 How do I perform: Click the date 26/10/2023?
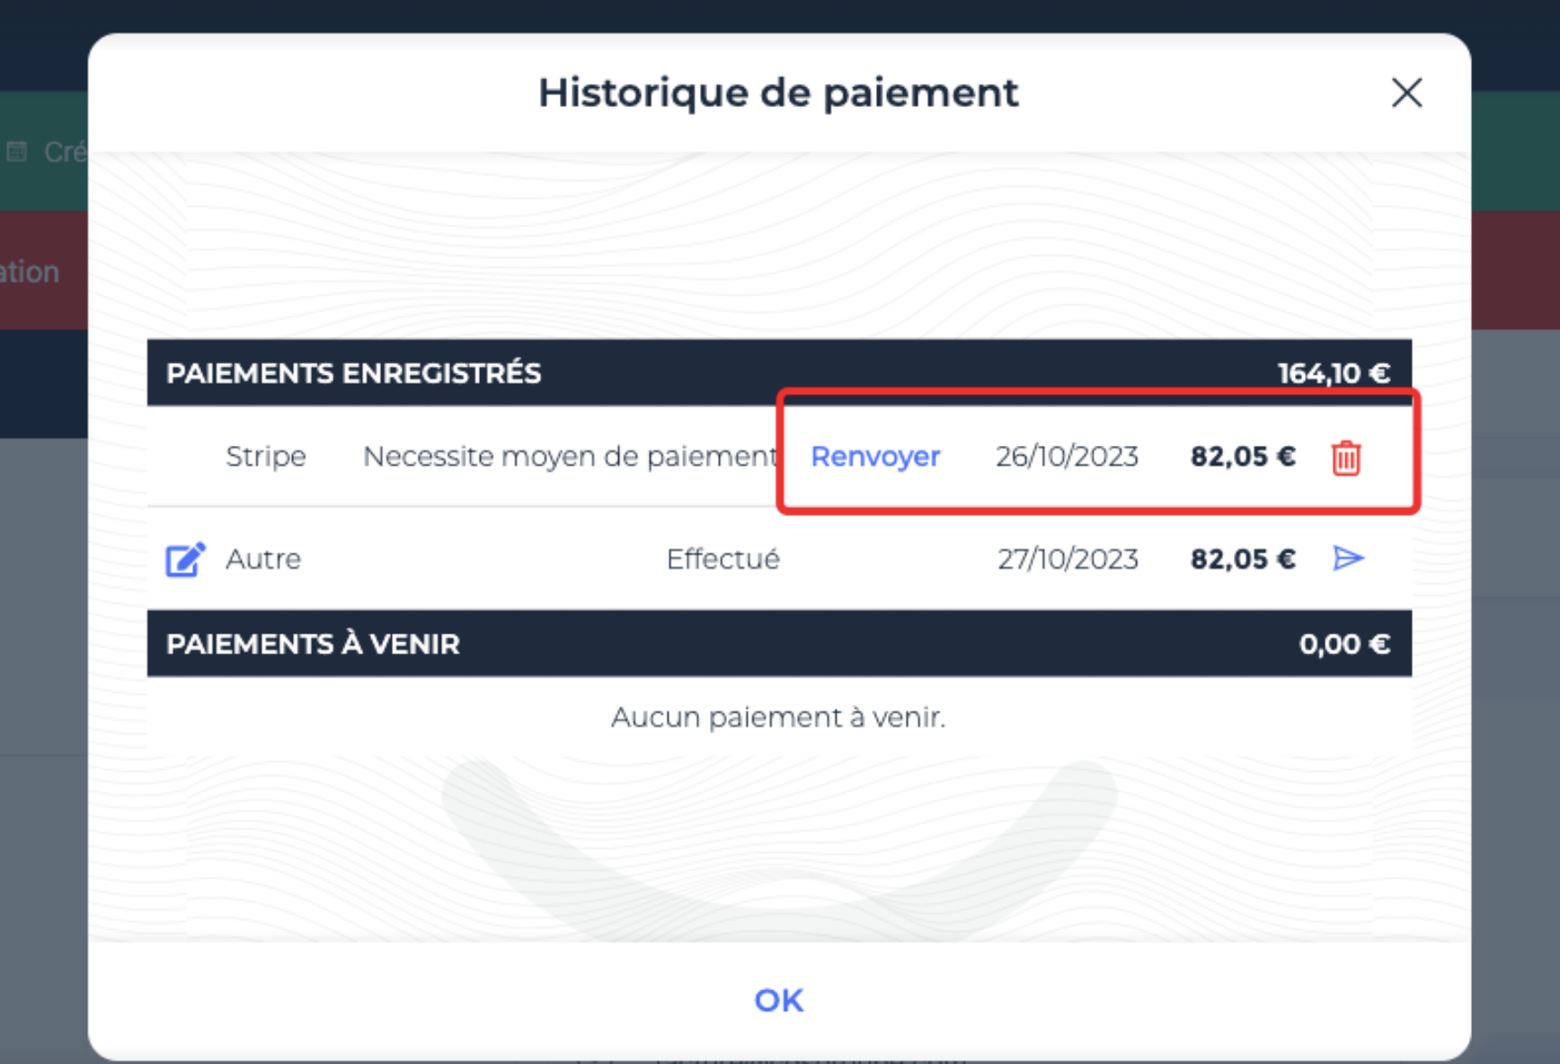[x=1067, y=457]
